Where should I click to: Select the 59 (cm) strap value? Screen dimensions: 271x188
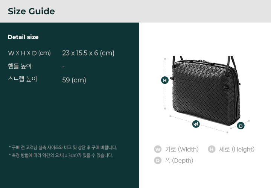[74, 80]
